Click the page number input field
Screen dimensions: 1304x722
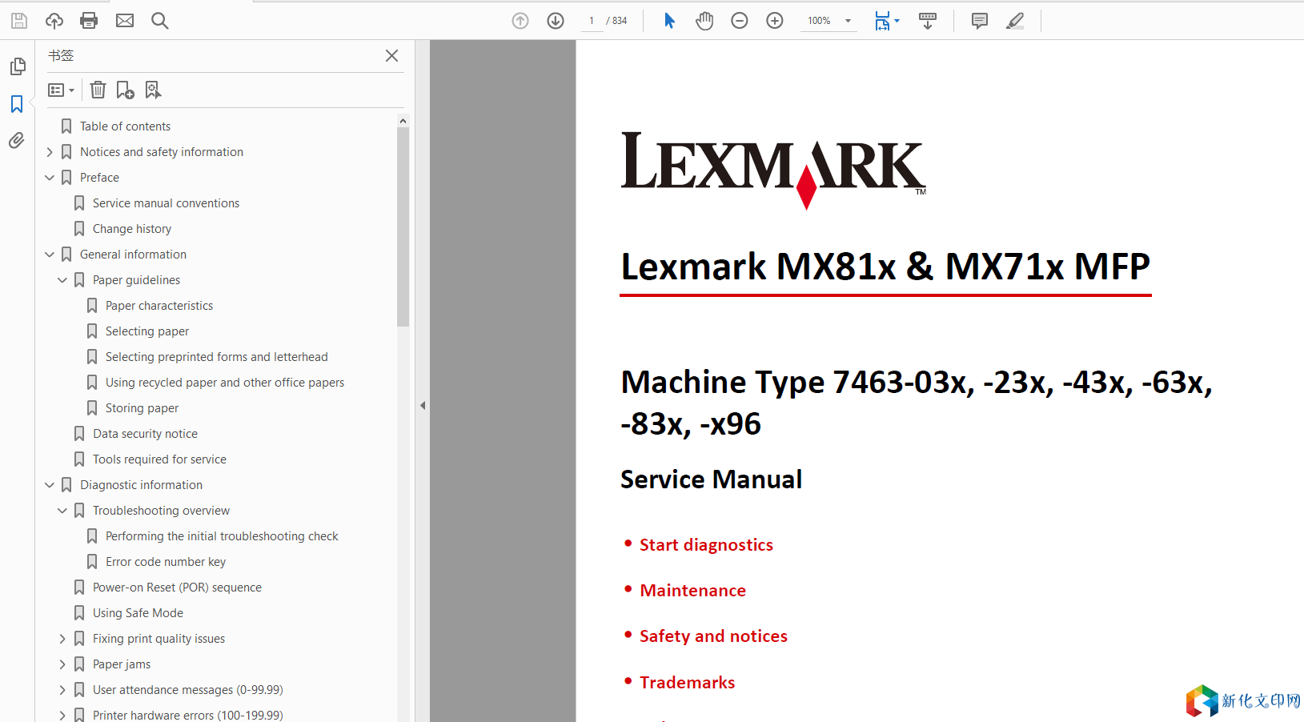592,21
